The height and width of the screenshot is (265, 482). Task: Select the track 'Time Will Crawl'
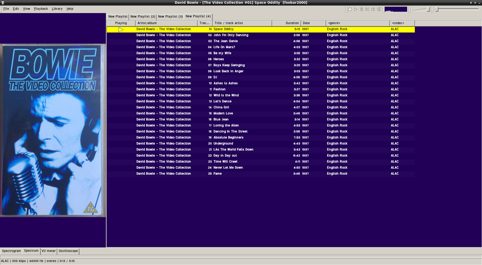point(261,161)
